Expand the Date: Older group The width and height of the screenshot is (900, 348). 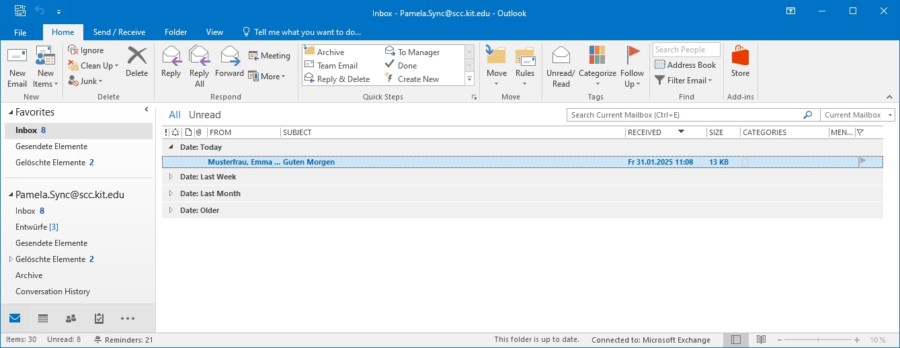[171, 210]
